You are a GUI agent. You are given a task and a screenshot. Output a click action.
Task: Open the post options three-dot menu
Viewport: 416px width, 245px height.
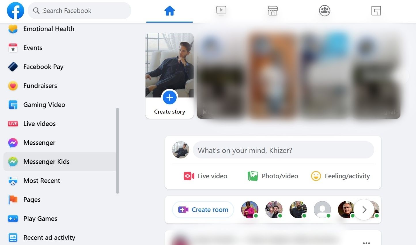pyautogui.click(x=366, y=242)
